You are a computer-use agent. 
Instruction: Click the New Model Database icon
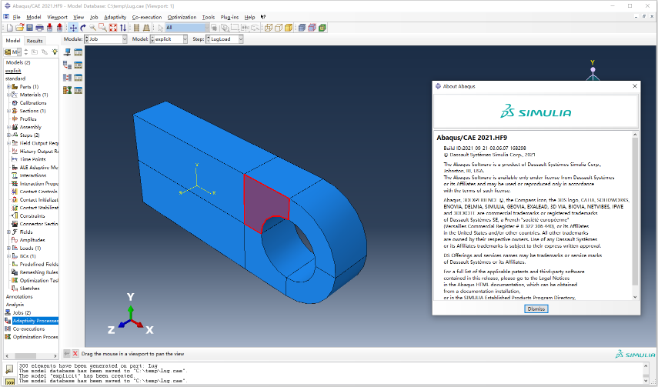pos(10,28)
